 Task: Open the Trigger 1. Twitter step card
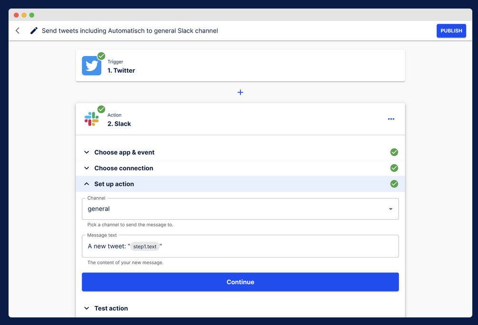[240, 66]
